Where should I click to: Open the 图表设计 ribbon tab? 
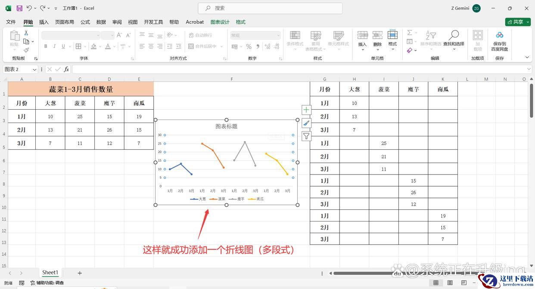click(220, 22)
